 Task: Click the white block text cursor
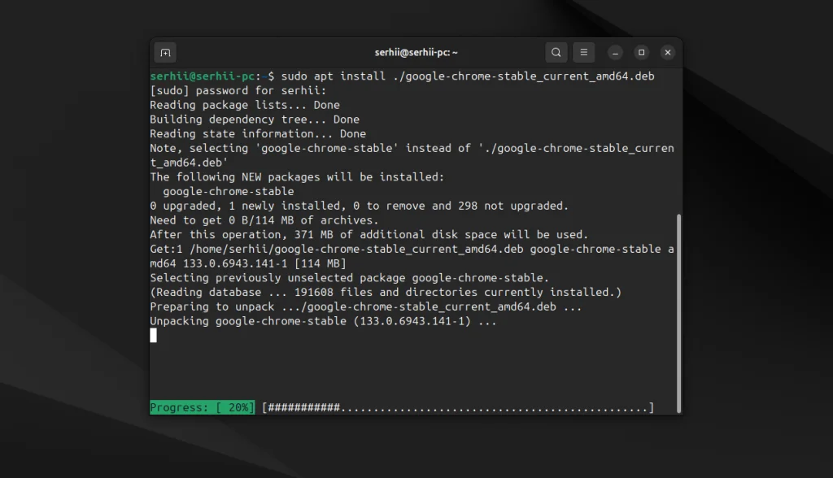[x=154, y=335]
